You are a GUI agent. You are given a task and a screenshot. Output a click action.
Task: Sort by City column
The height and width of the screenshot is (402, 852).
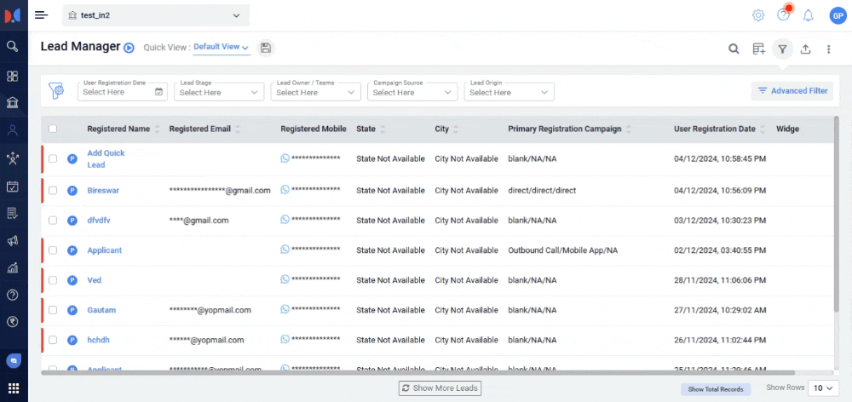(456, 129)
